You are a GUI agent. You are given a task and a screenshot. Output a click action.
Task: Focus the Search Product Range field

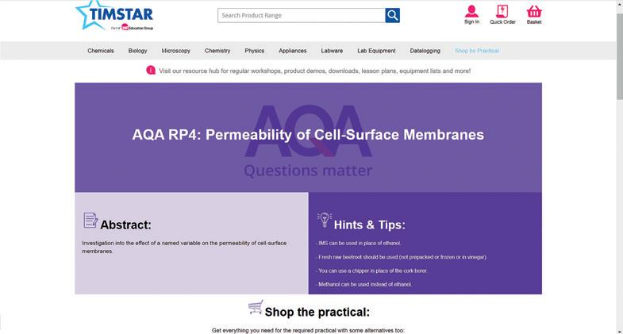click(301, 16)
